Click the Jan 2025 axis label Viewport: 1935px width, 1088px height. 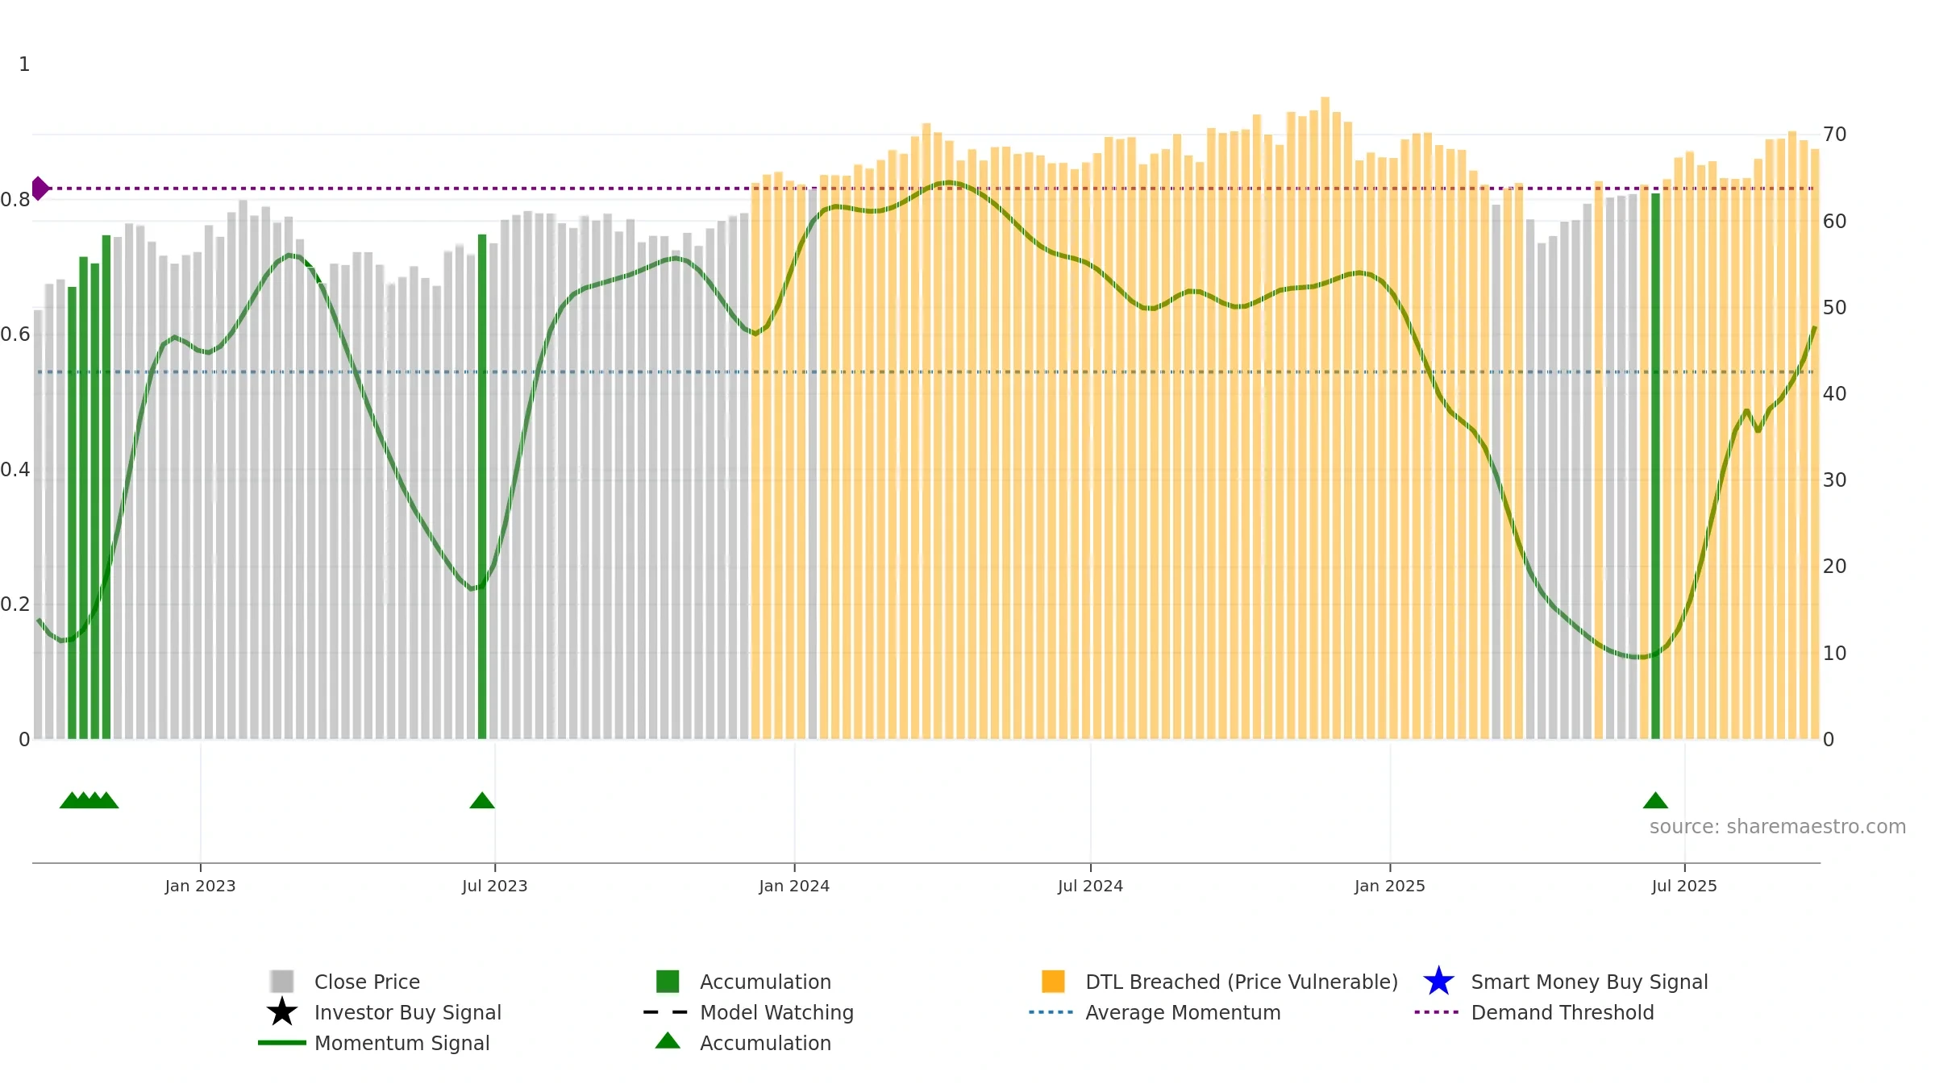(1390, 886)
